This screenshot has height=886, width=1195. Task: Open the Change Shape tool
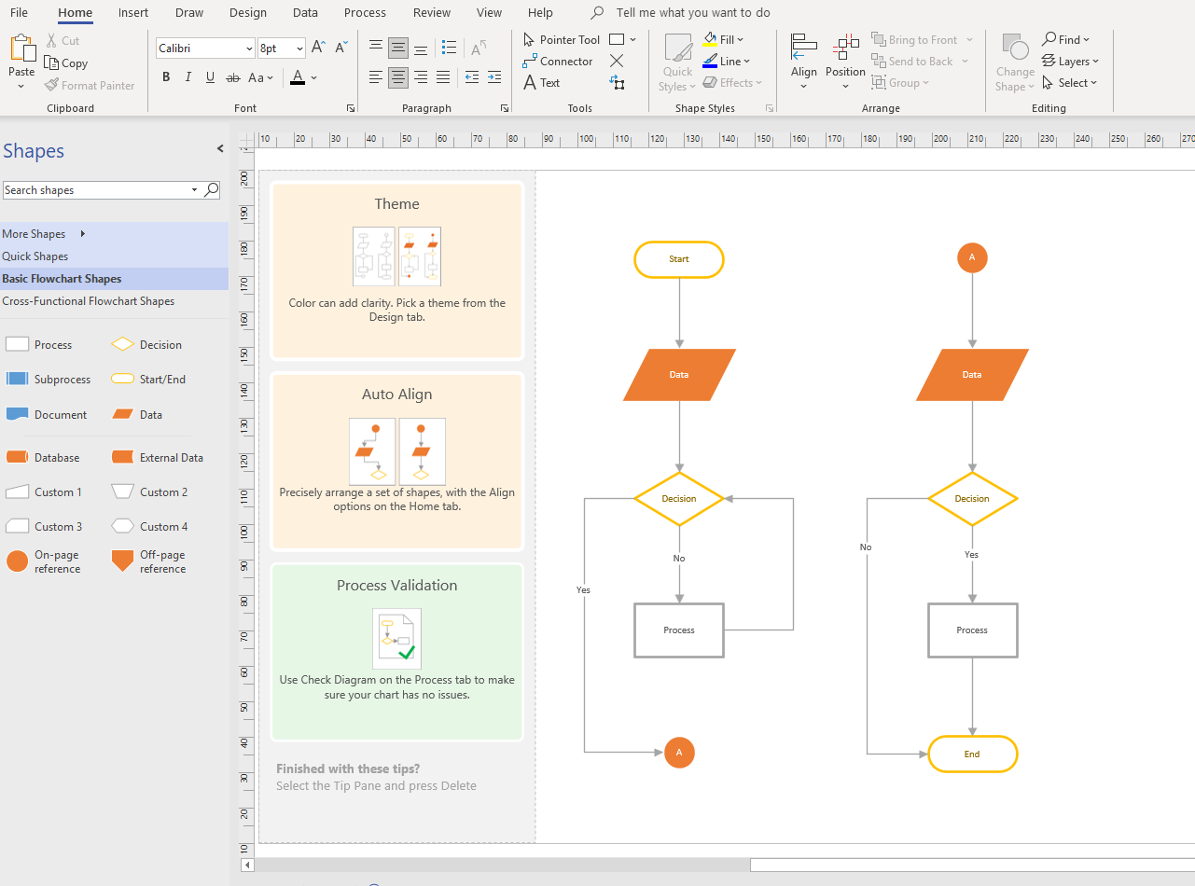[1014, 61]
